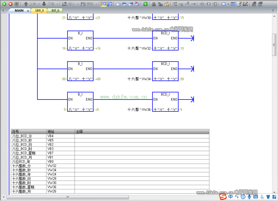
Task: Click the red Stop PLC button
Action: click(10, 4)
